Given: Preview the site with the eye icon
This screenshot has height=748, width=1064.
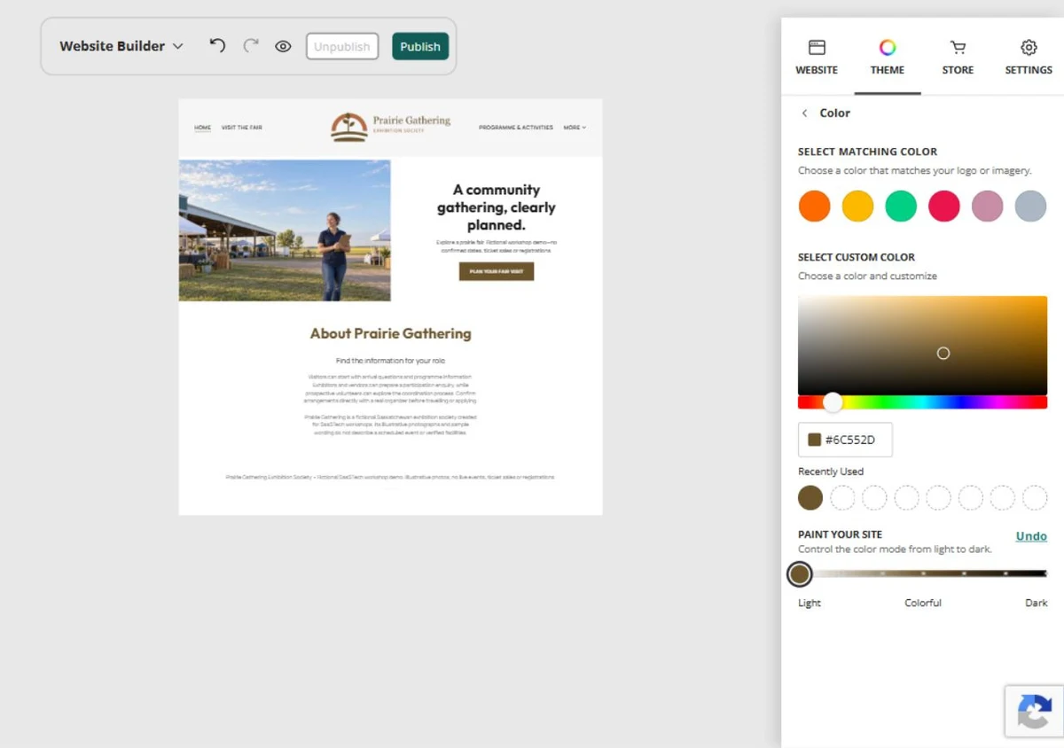Looking at the screenshot, I should [283, 46].
